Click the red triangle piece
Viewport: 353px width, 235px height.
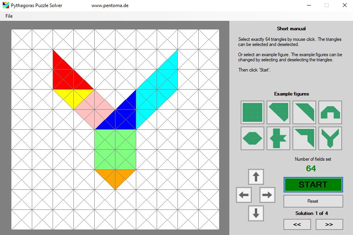click(x=66, y=77)
